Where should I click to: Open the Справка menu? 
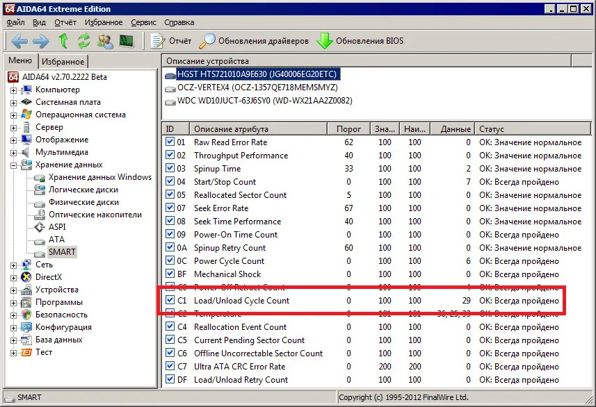[x=179, y=22]
